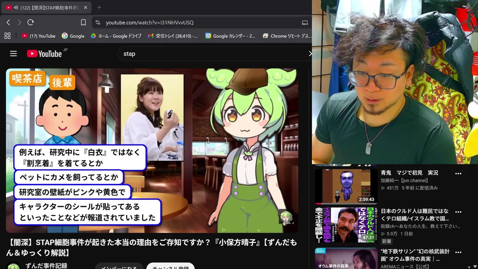478x269 pixels.
Task: Open a new tab with the plus button
Action: [99, 7]
